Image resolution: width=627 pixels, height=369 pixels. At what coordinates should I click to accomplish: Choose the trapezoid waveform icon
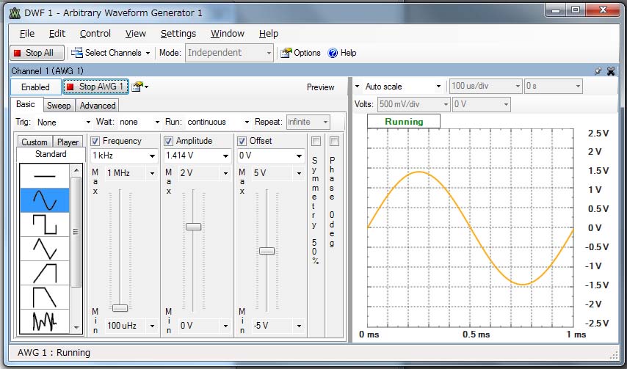(44, 297)
